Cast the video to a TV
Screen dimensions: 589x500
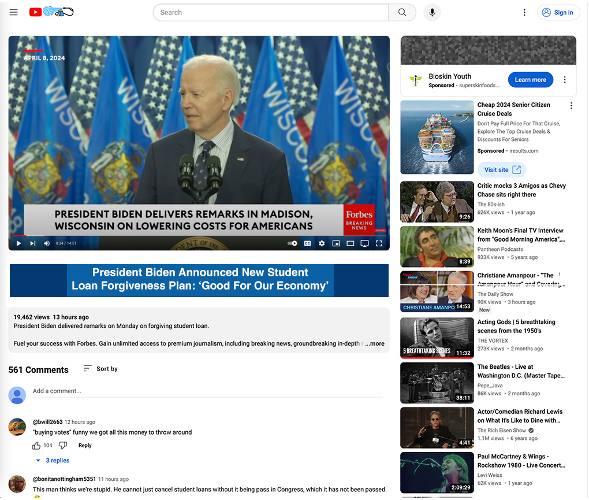coord(364,243)
